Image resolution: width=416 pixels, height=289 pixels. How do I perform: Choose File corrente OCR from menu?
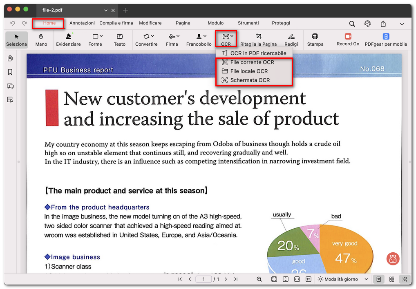point(252,62)
